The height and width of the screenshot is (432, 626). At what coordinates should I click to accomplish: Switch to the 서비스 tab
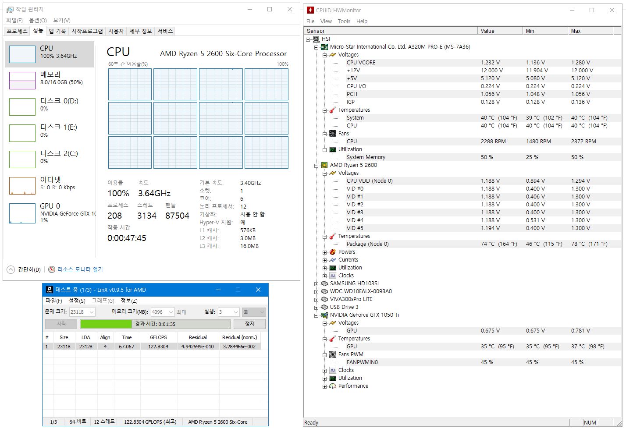pyautogui.click(x=165, y=31)
